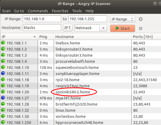This screenshot has height=125, width=161.
Task: Select hostname mya-l41.home
Action: click(x=68, y=98)
